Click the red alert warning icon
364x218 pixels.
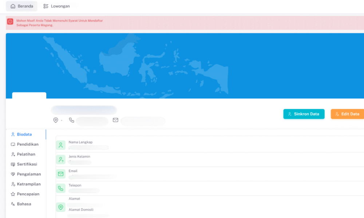tap(10, 21)
